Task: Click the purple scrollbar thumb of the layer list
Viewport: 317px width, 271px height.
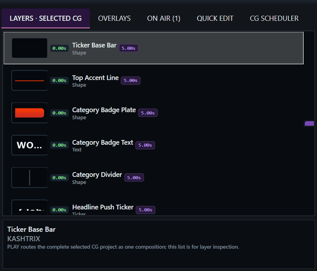Action: pos(309,124)
